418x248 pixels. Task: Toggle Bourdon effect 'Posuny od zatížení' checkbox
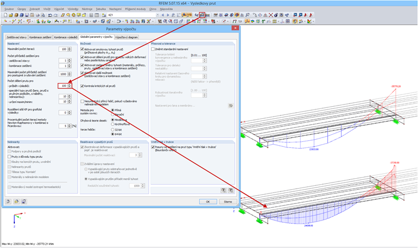(153, 147)
